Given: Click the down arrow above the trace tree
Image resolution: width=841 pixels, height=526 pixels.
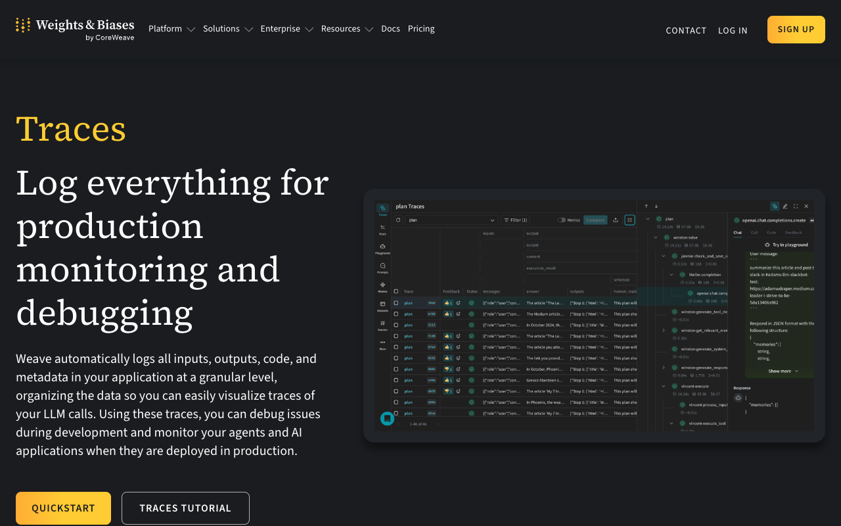Looking at the screenshot, I should [656, 206].
